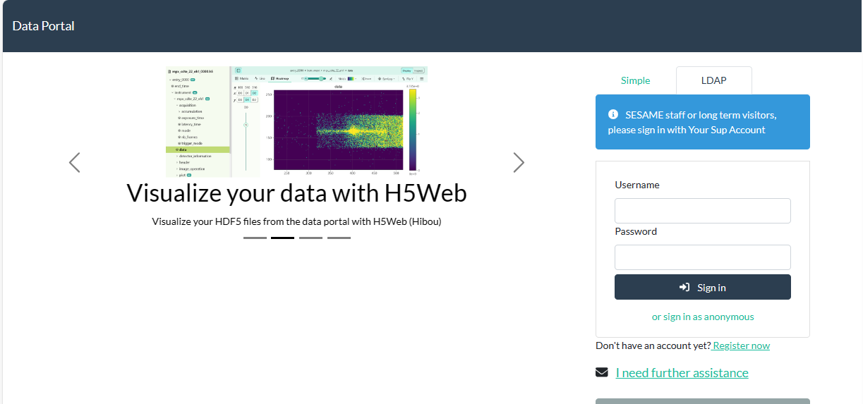
Task: Click the Password label
Action: pos(636,231)
